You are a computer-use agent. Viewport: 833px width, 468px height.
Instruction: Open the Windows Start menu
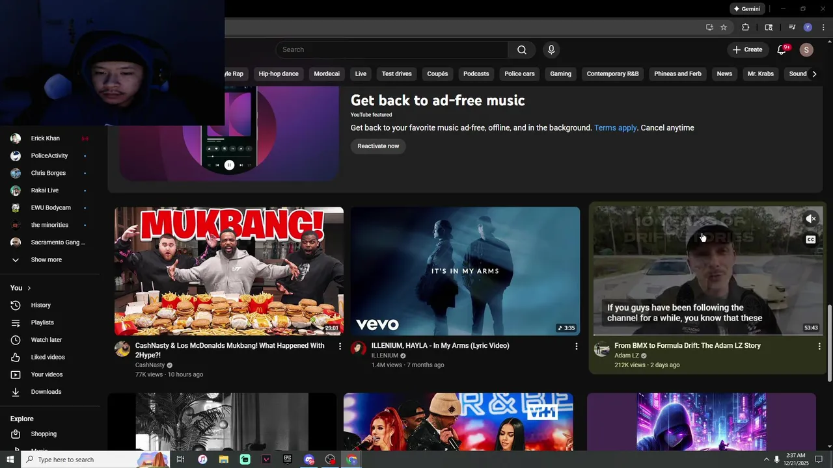tap(10, 460)
